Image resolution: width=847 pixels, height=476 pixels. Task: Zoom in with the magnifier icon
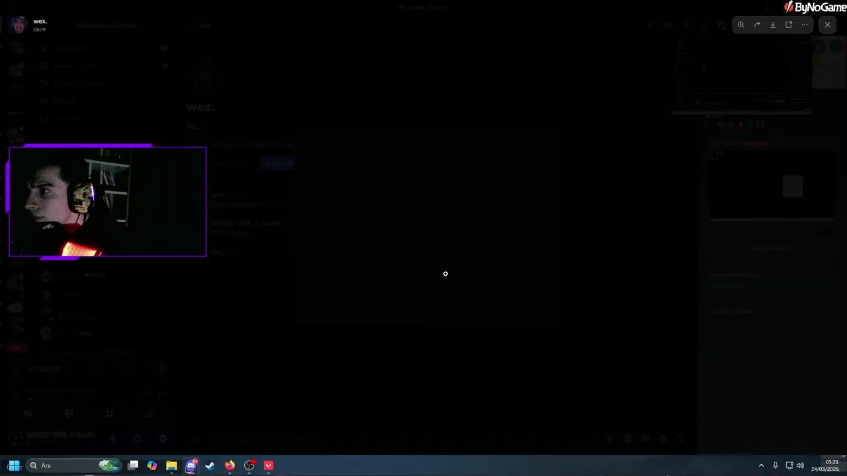(741, 24)
